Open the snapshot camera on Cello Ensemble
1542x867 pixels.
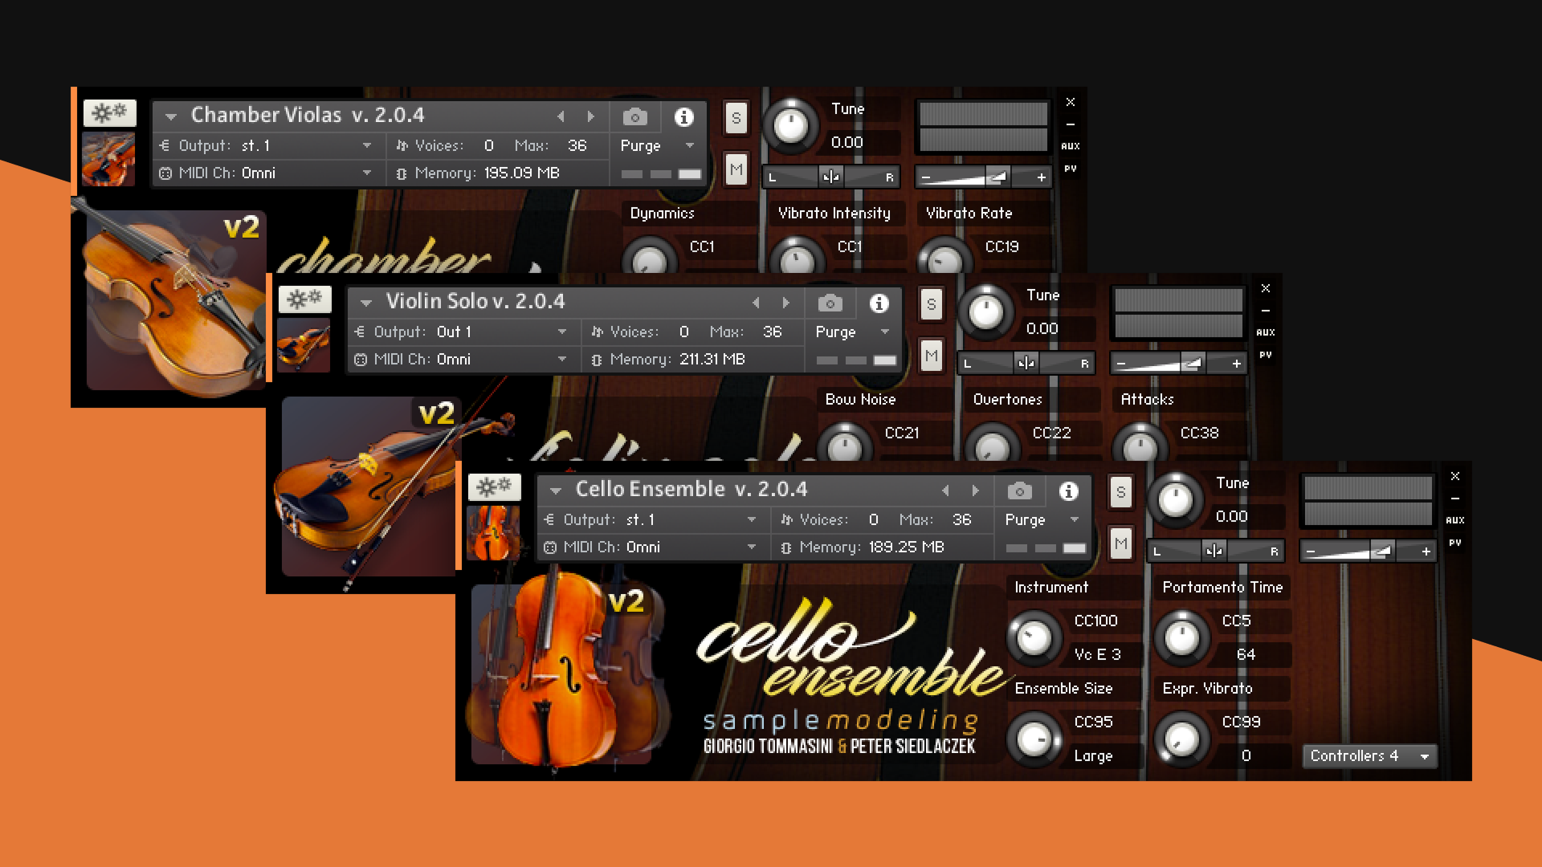1018,490
